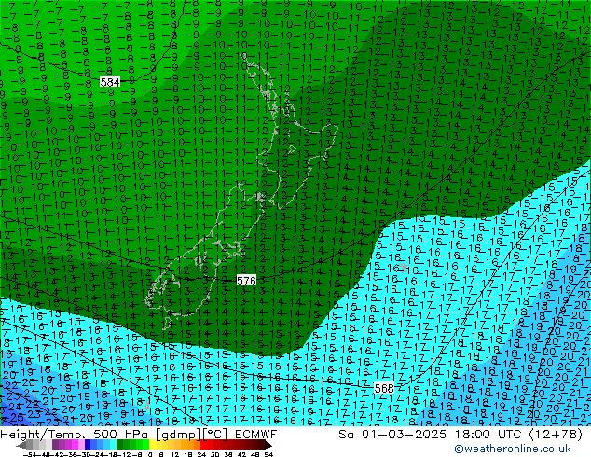Viewport: 591px width, 457px height.
Task: Click the 'Sa 01-03-2025 18:00 UTC' date text
Action: click(x=432, y=435)
